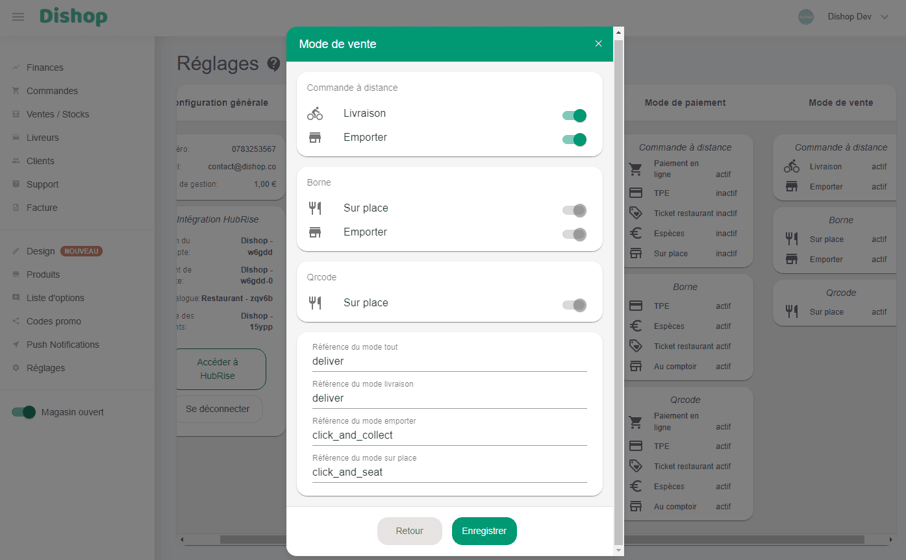Edit the Référence du mode emporter field

point(449,435)
